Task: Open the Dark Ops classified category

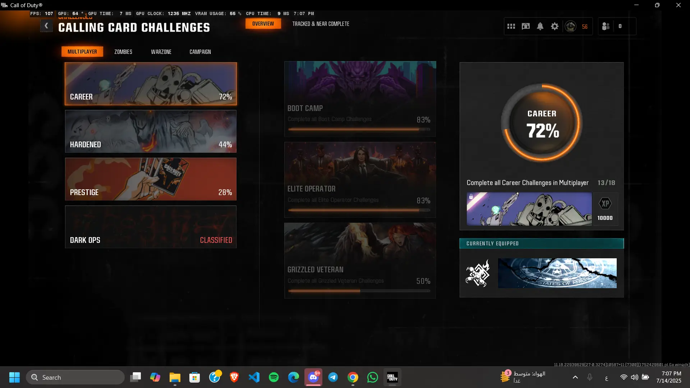Action: click(x=151, y=227)
